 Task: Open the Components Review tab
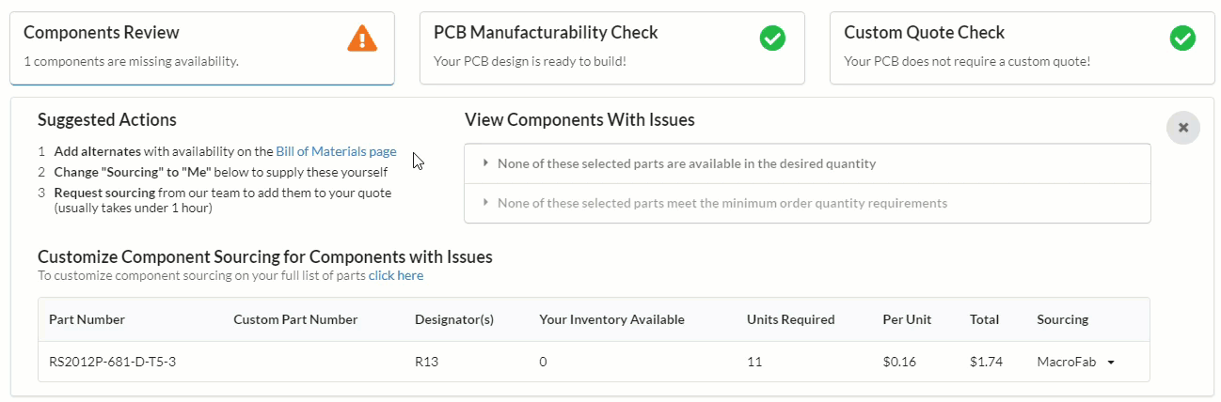coord(201,48)
